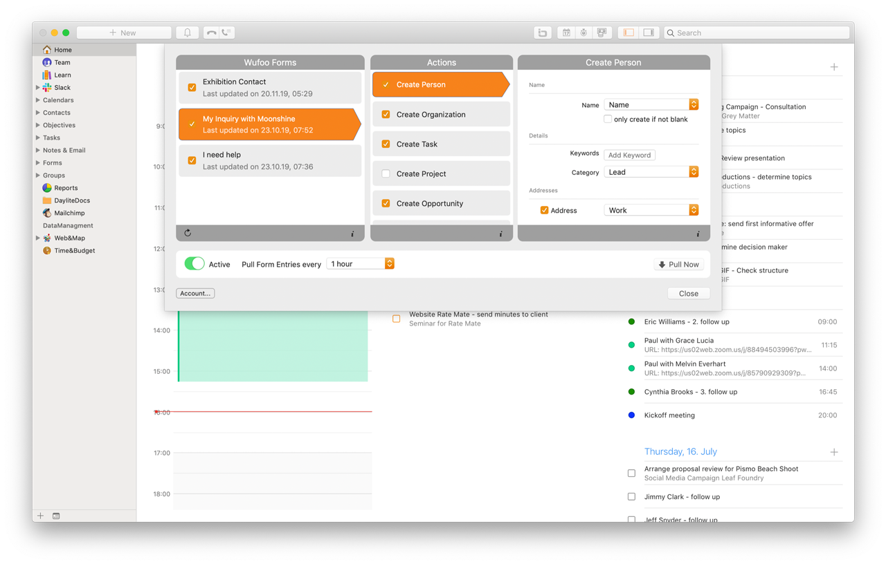Click the Close button in dialog

[x=689, y=294]
